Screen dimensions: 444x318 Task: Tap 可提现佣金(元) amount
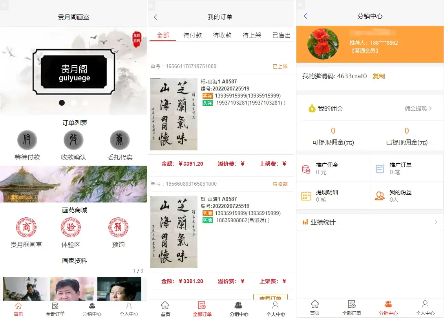pyautogui.click(x=333, y=131)
